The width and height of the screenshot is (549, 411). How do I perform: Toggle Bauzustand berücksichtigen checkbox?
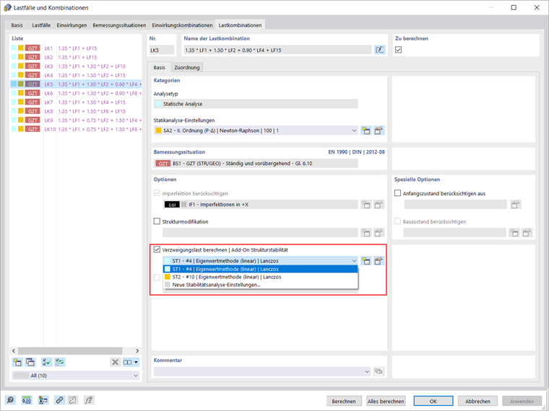(398, 221)
